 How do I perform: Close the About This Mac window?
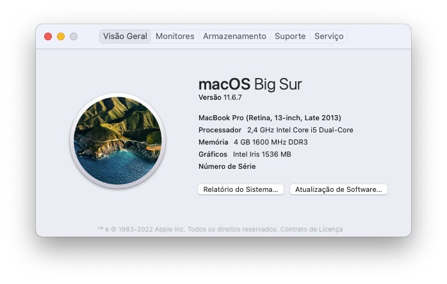(x=48, y=36)
